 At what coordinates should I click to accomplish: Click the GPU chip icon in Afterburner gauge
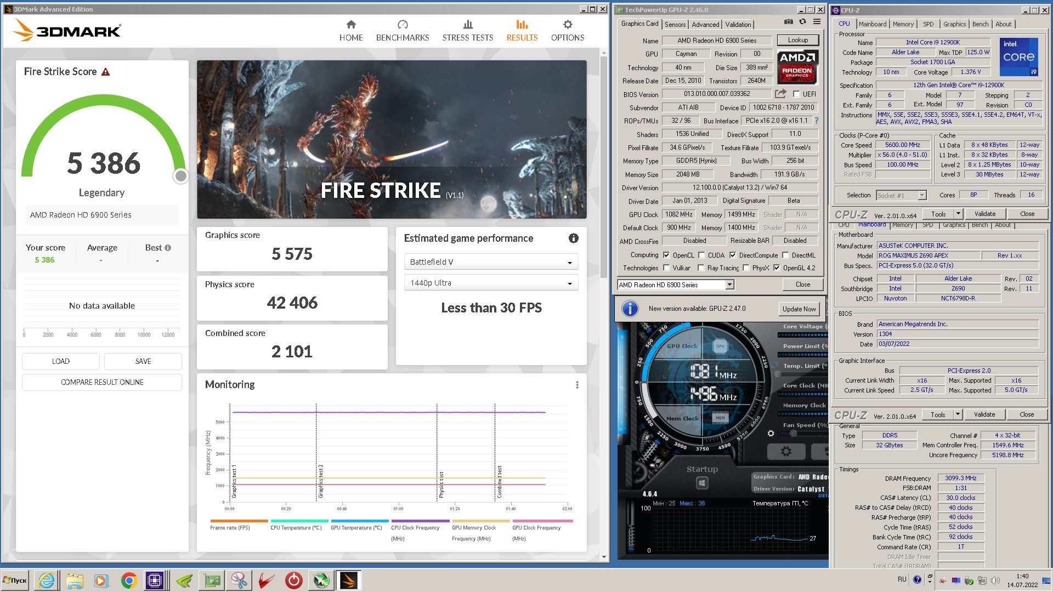coord(720,346)
